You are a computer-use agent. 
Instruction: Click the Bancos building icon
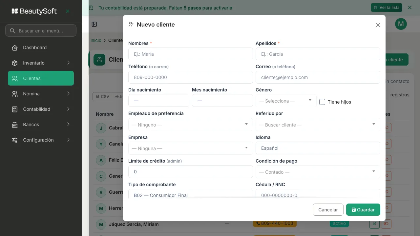(x=15, y=125)
